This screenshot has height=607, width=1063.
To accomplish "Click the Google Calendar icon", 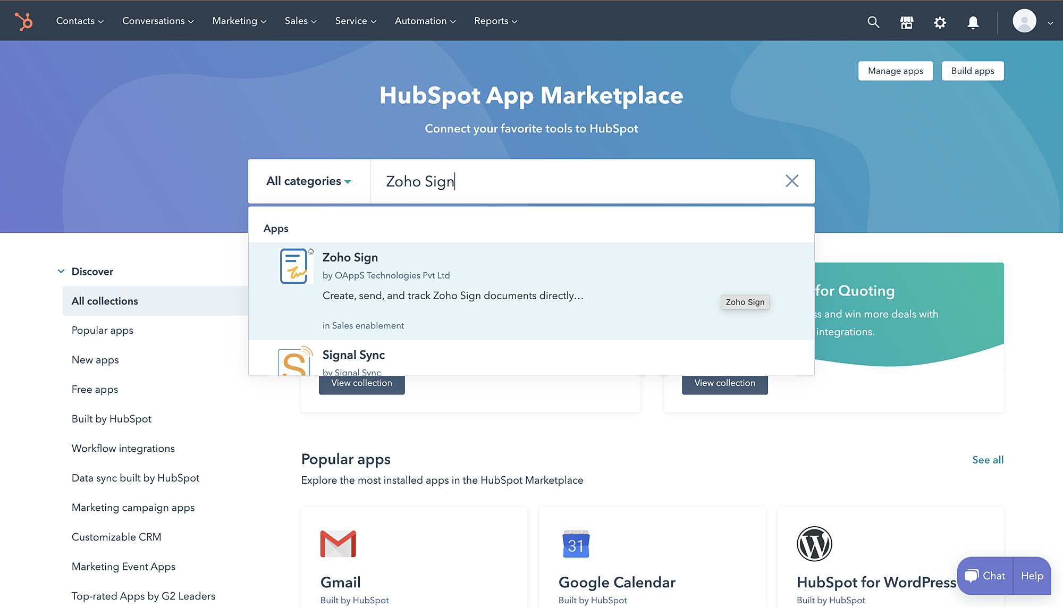I will pos(576,544).
